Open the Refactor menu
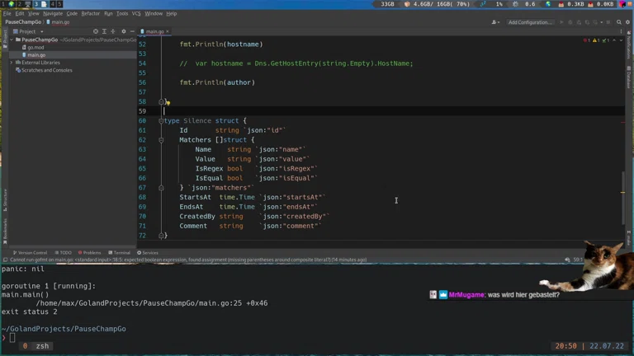The width and height of the screenshot is (634, 356). tap(90, 13)
